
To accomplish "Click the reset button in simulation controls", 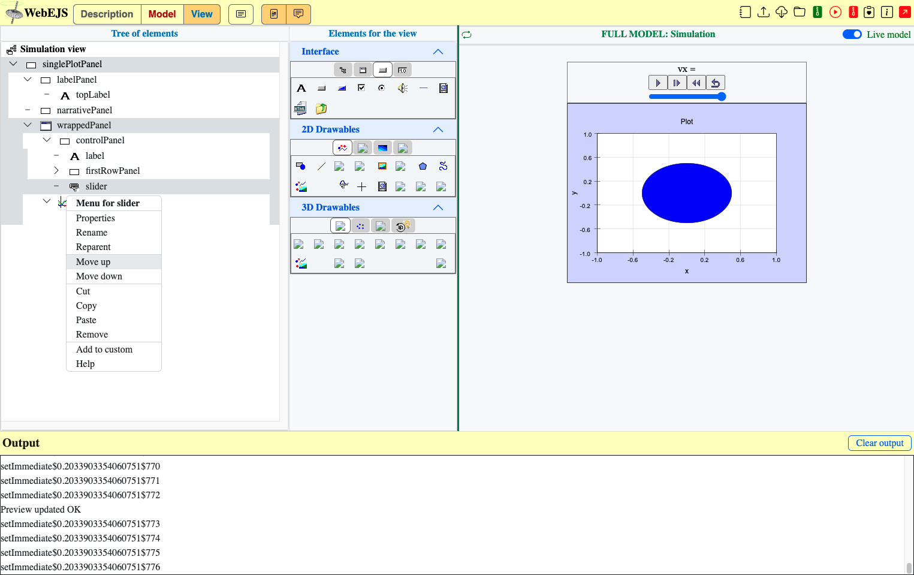I will pos(716,83).
